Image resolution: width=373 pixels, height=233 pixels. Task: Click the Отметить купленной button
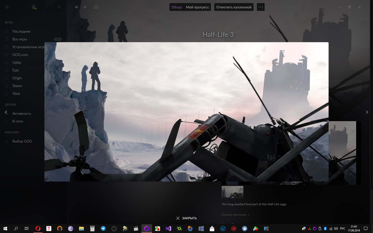[x=234, y=7]
